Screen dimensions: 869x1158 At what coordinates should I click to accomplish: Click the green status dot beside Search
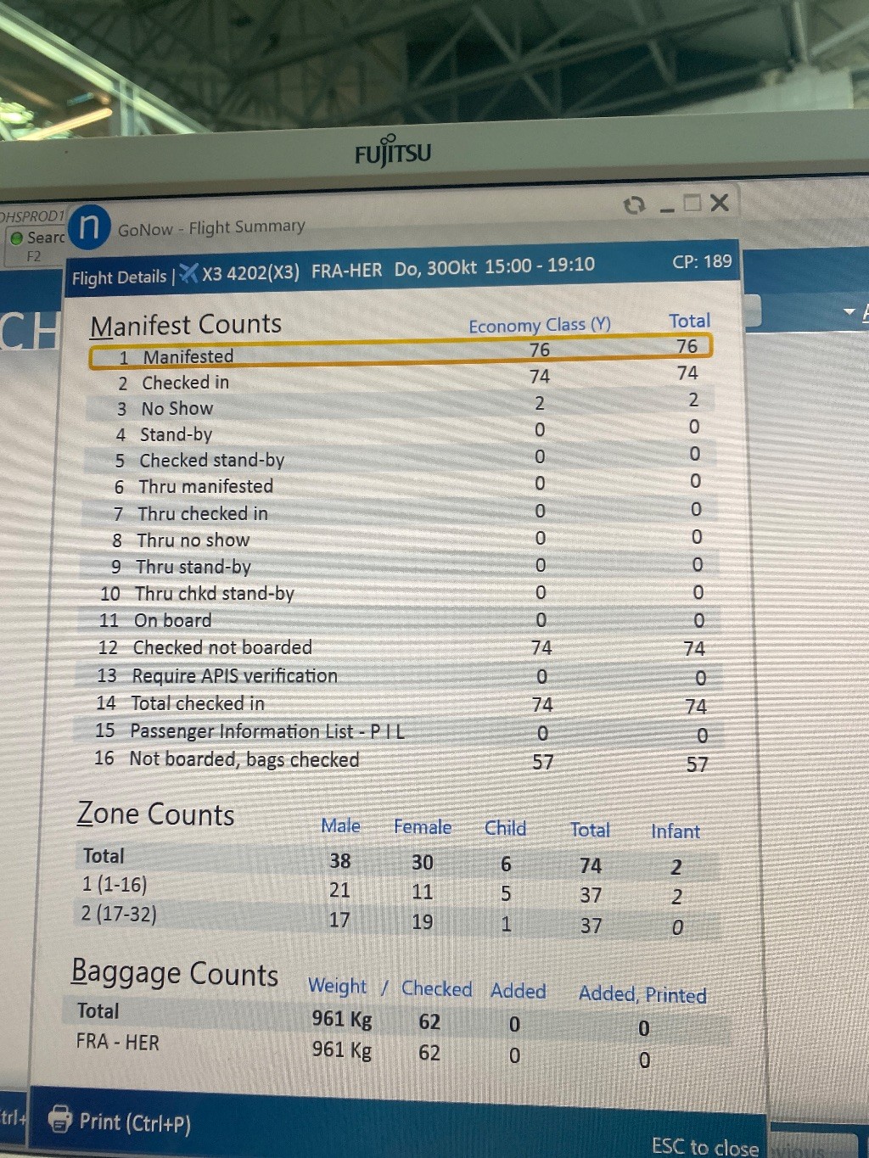click(16, 238)
